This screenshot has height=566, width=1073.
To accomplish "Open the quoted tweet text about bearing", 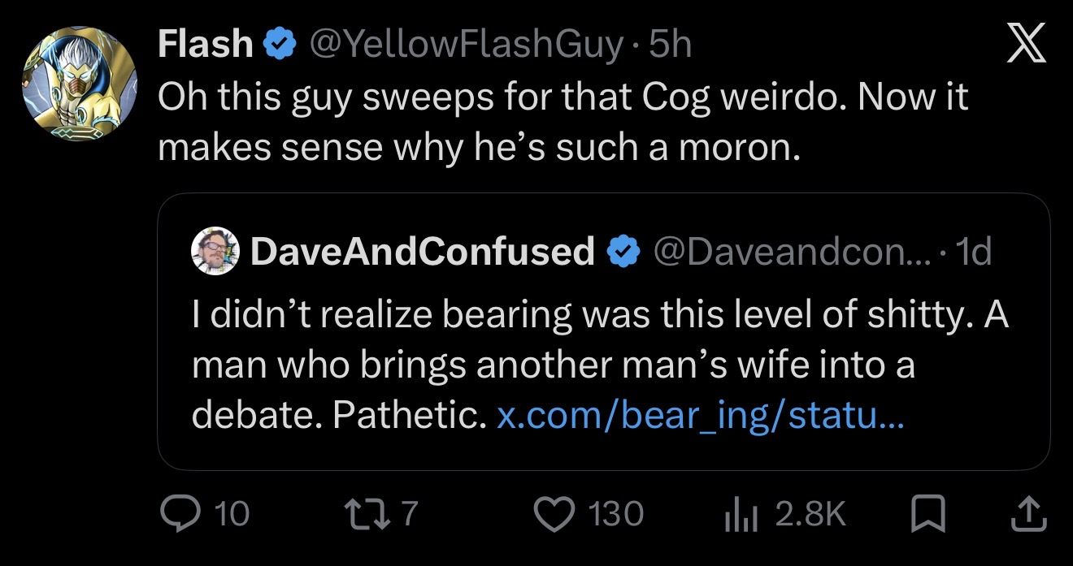I will point(600,365).
